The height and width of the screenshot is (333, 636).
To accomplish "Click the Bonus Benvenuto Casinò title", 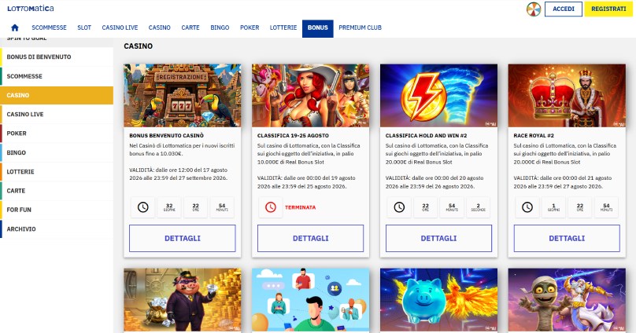I will coord(166,136).
